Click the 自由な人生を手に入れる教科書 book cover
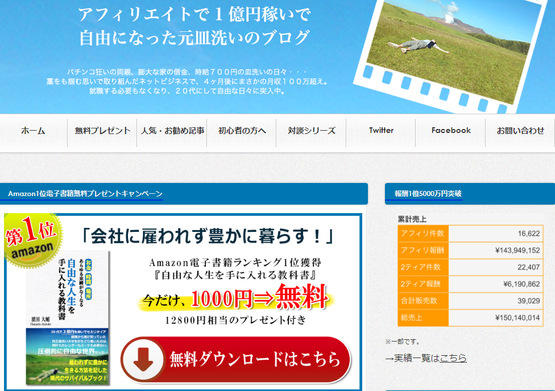The image size is (555, 391). point(68,318)
